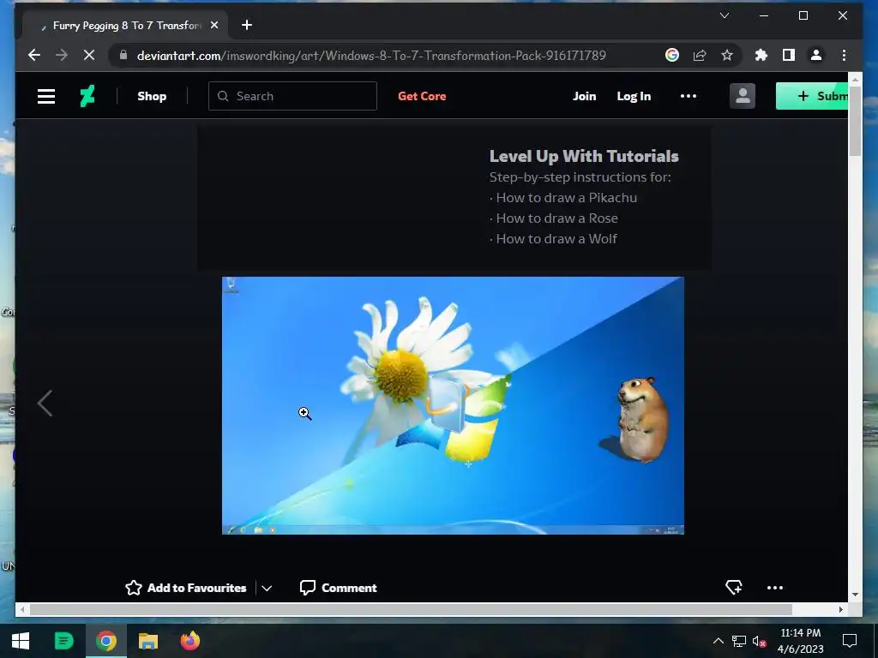This screenshot has height=658, width=878.
Task: Open the DeviantArt hamburger menu
Action: coord(46,96)
